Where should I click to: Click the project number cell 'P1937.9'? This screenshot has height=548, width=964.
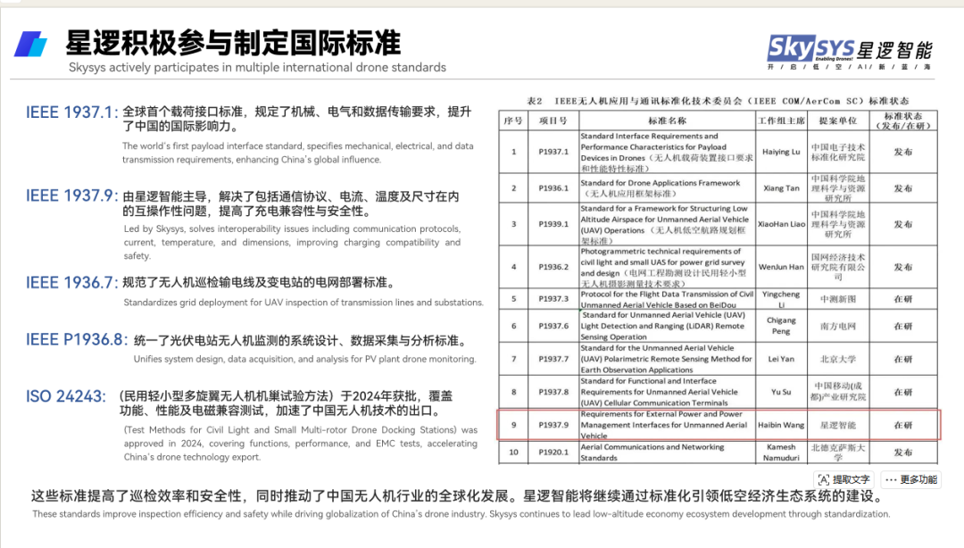553,425
